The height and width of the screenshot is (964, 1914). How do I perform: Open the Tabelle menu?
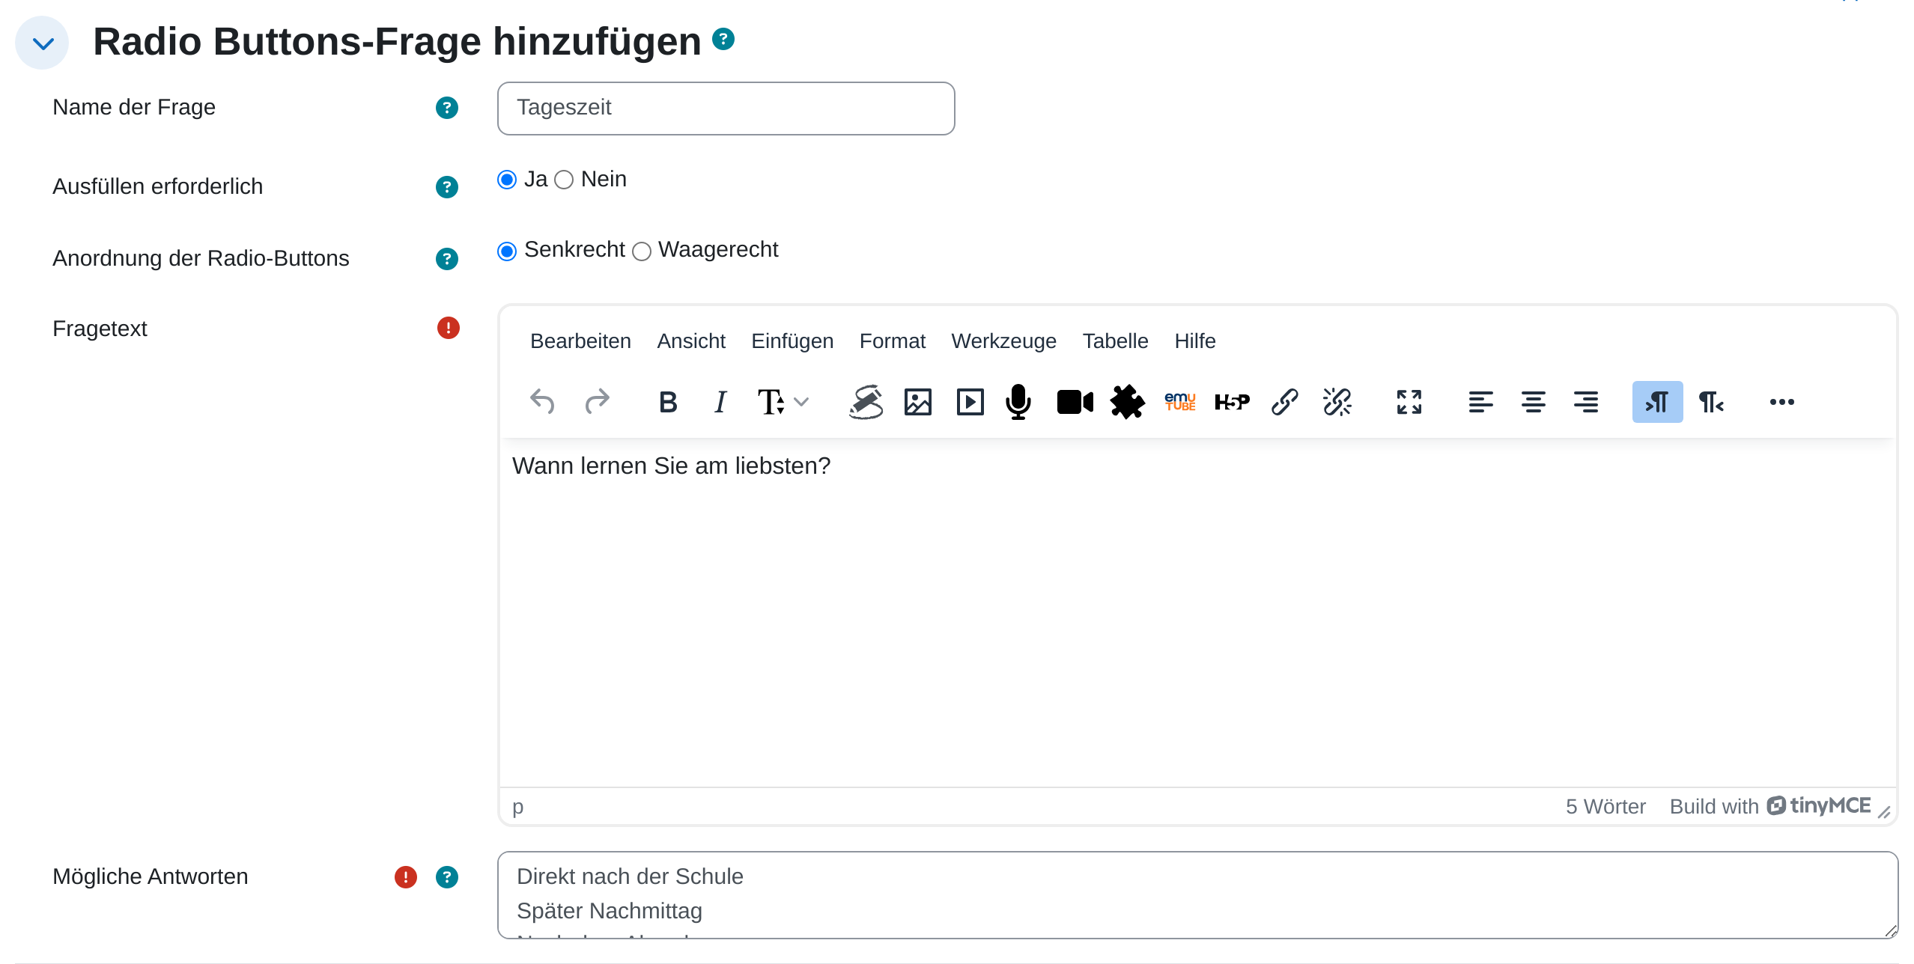click(x=1115, y=341)
